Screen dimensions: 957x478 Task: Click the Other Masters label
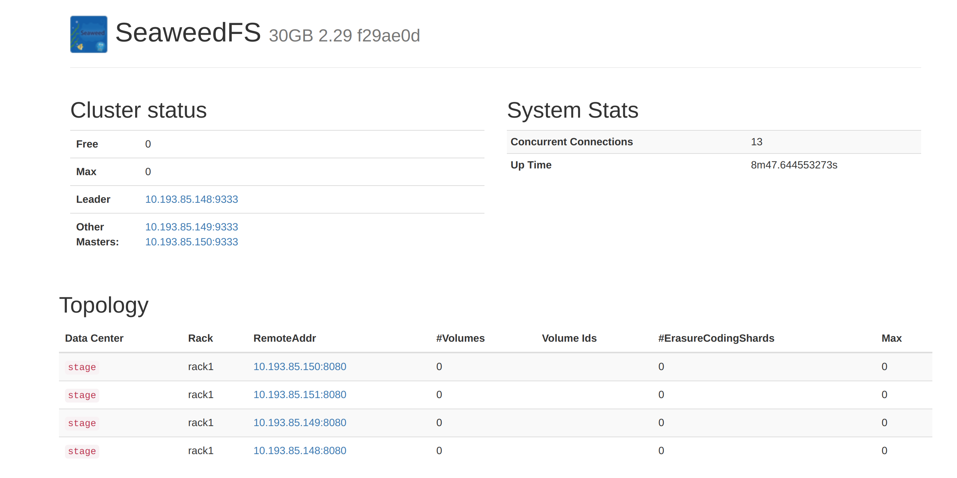pos(97,235)
